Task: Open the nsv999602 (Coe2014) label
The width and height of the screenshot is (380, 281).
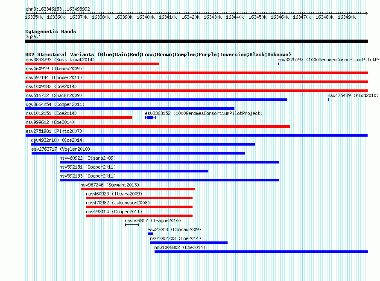Action: click(x=50, y=122)
